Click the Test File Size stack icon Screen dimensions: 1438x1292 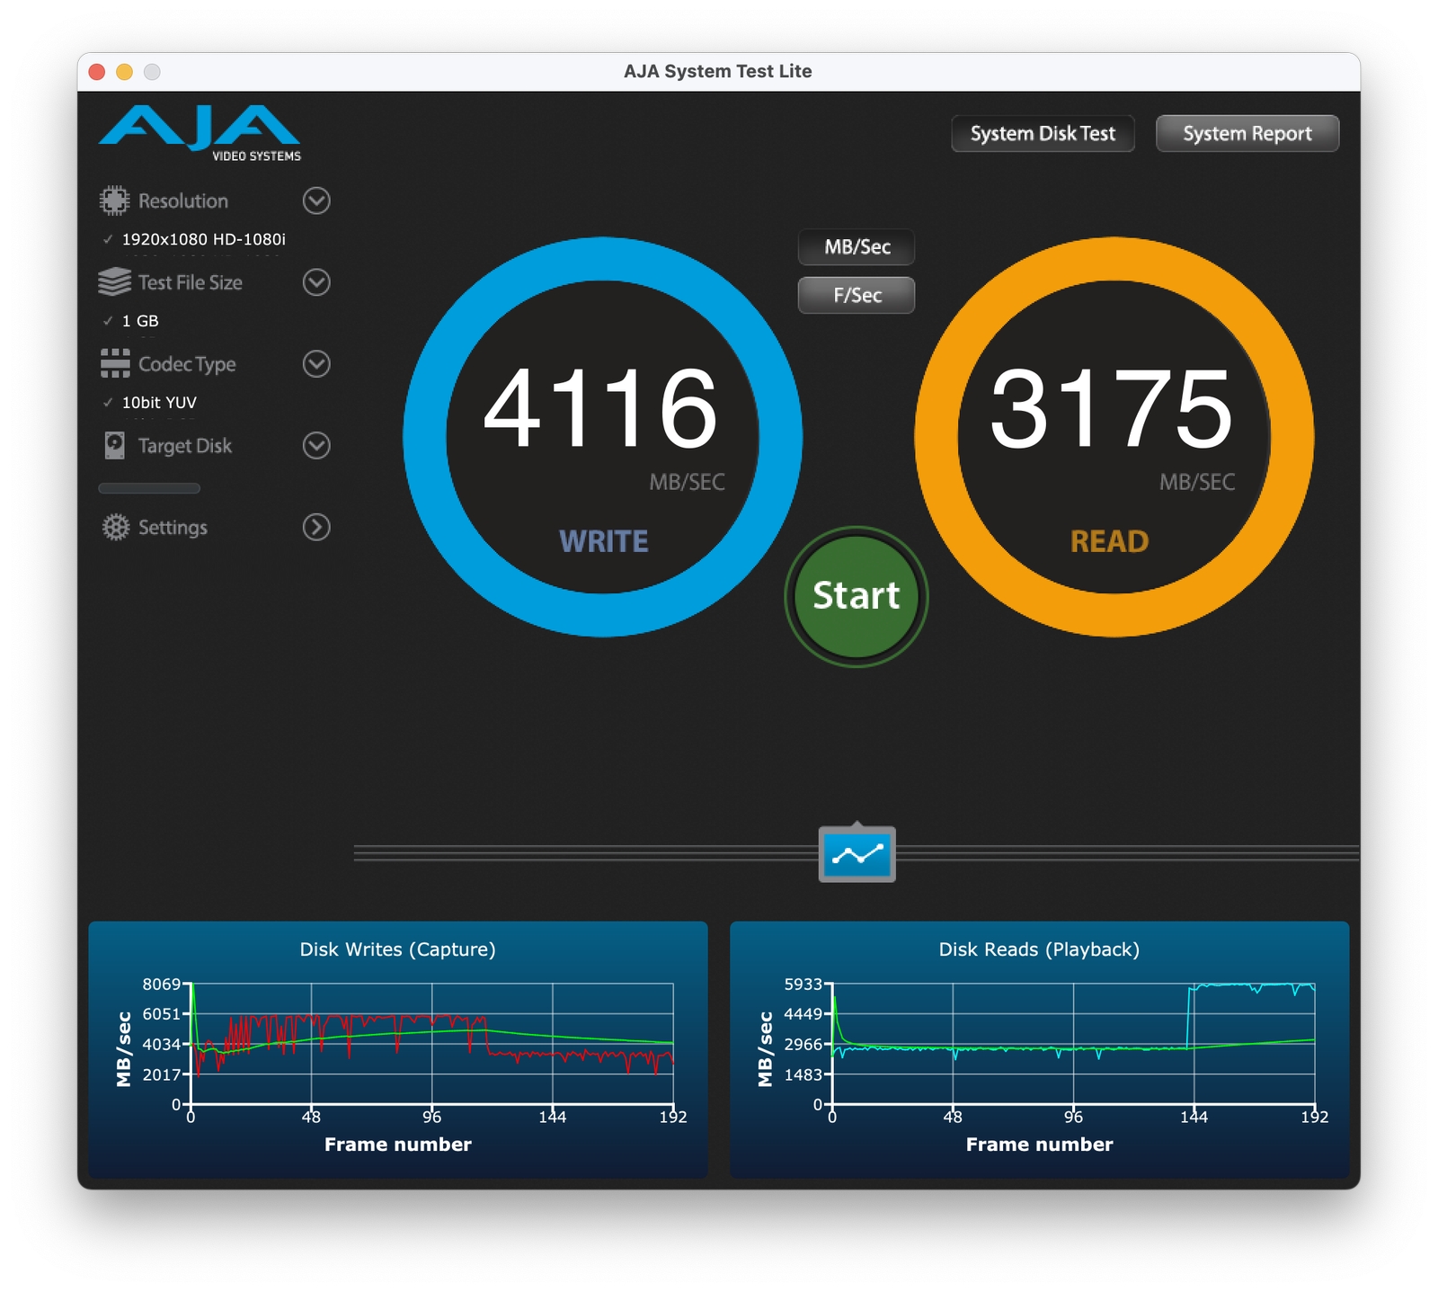(114, 282)
